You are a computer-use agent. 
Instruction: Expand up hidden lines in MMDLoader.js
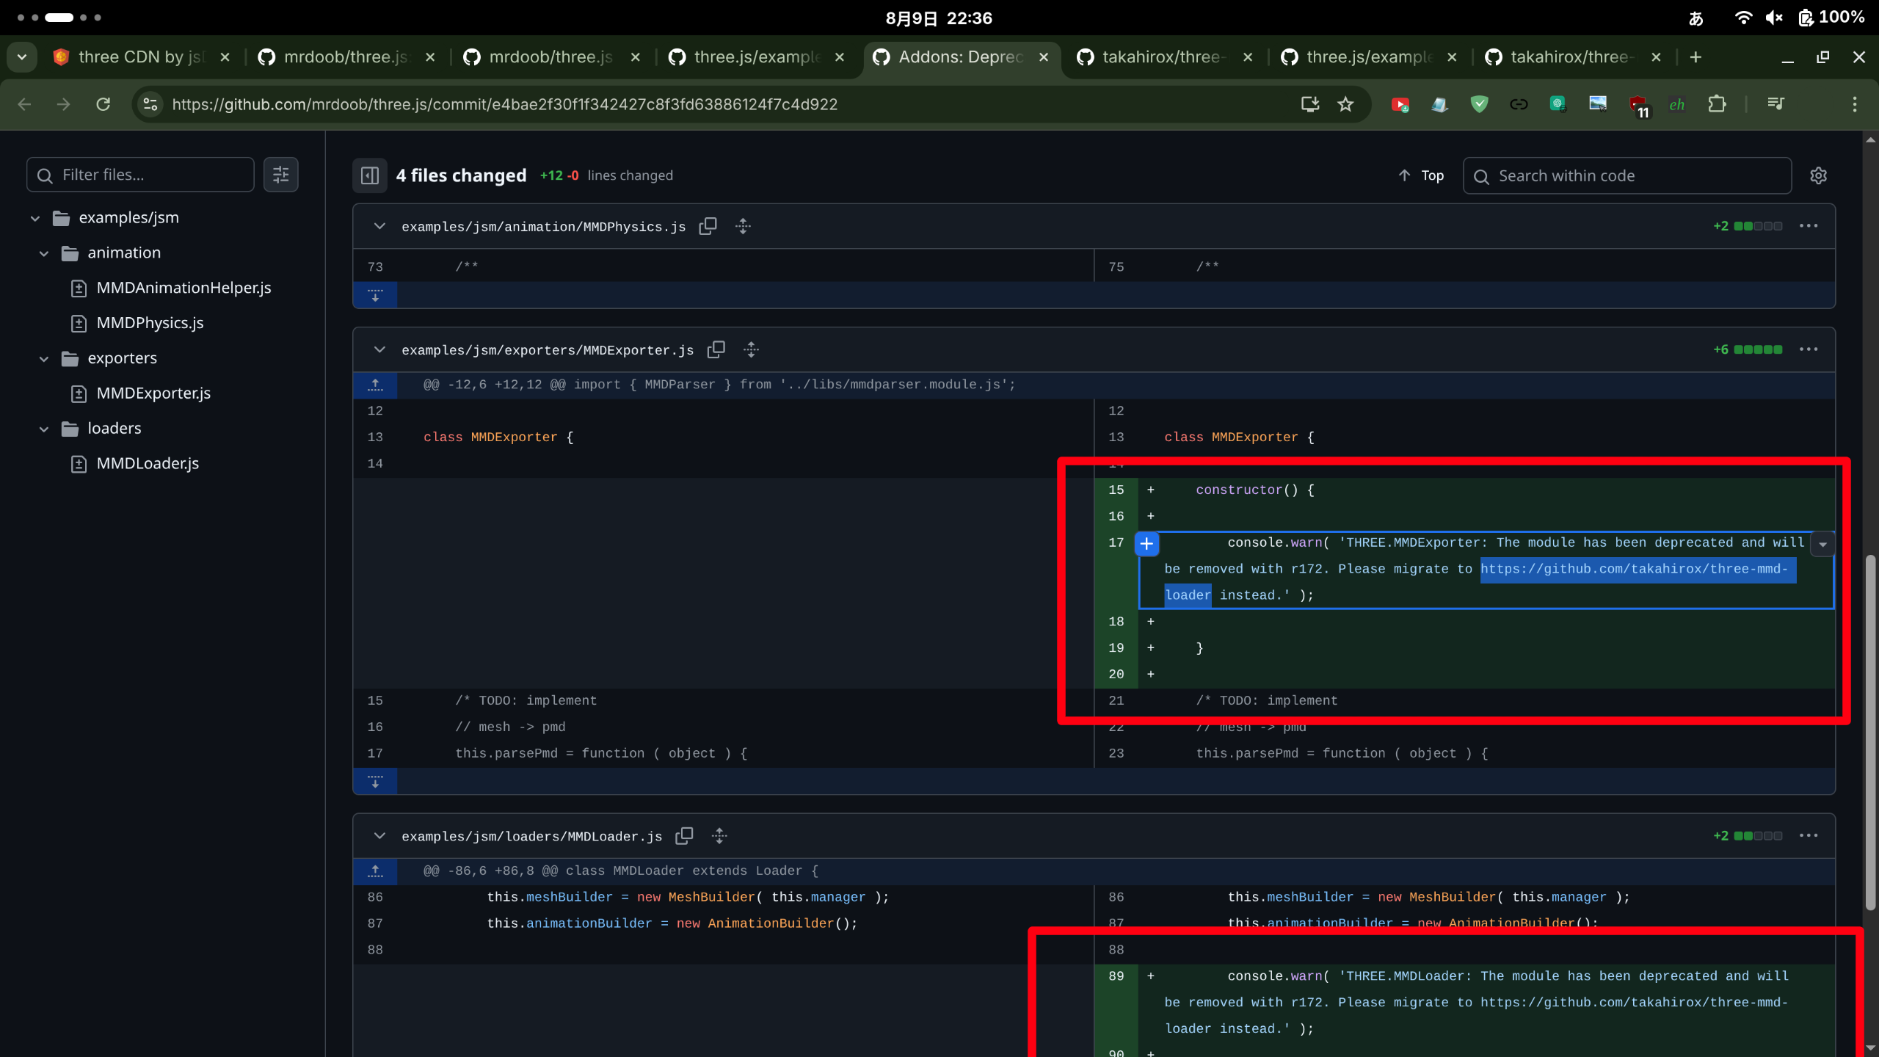coord(375,871)
